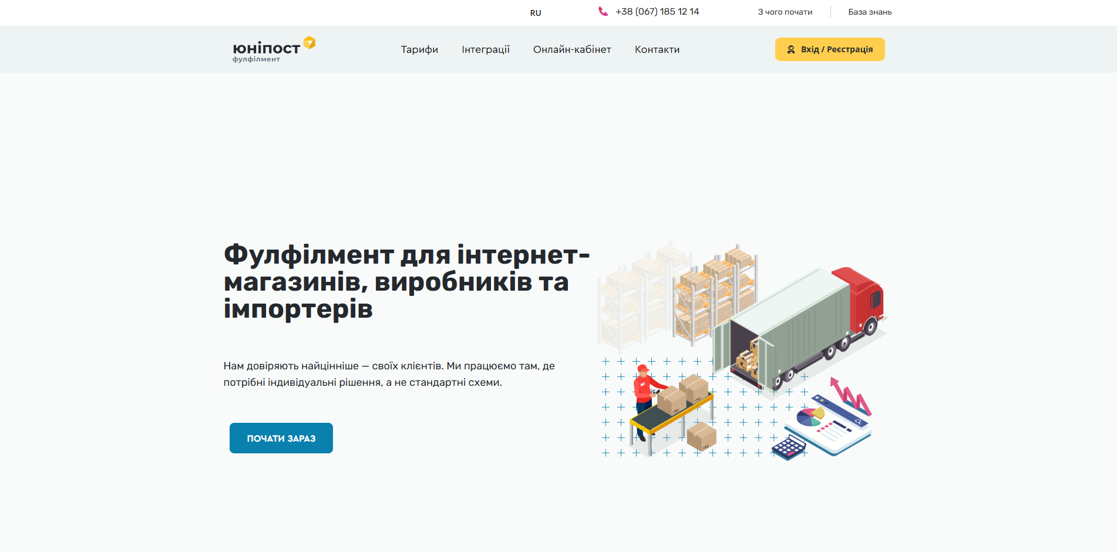Dial the phone number +38 (067) 185 12 14
Image resolution: width=1117 pixels, height=552 pixels.
(x=657, y=11)
